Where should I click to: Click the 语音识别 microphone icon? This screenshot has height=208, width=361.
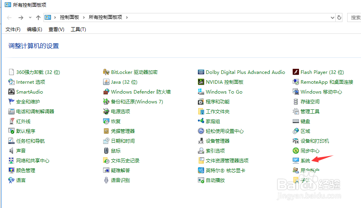[106, 180]
